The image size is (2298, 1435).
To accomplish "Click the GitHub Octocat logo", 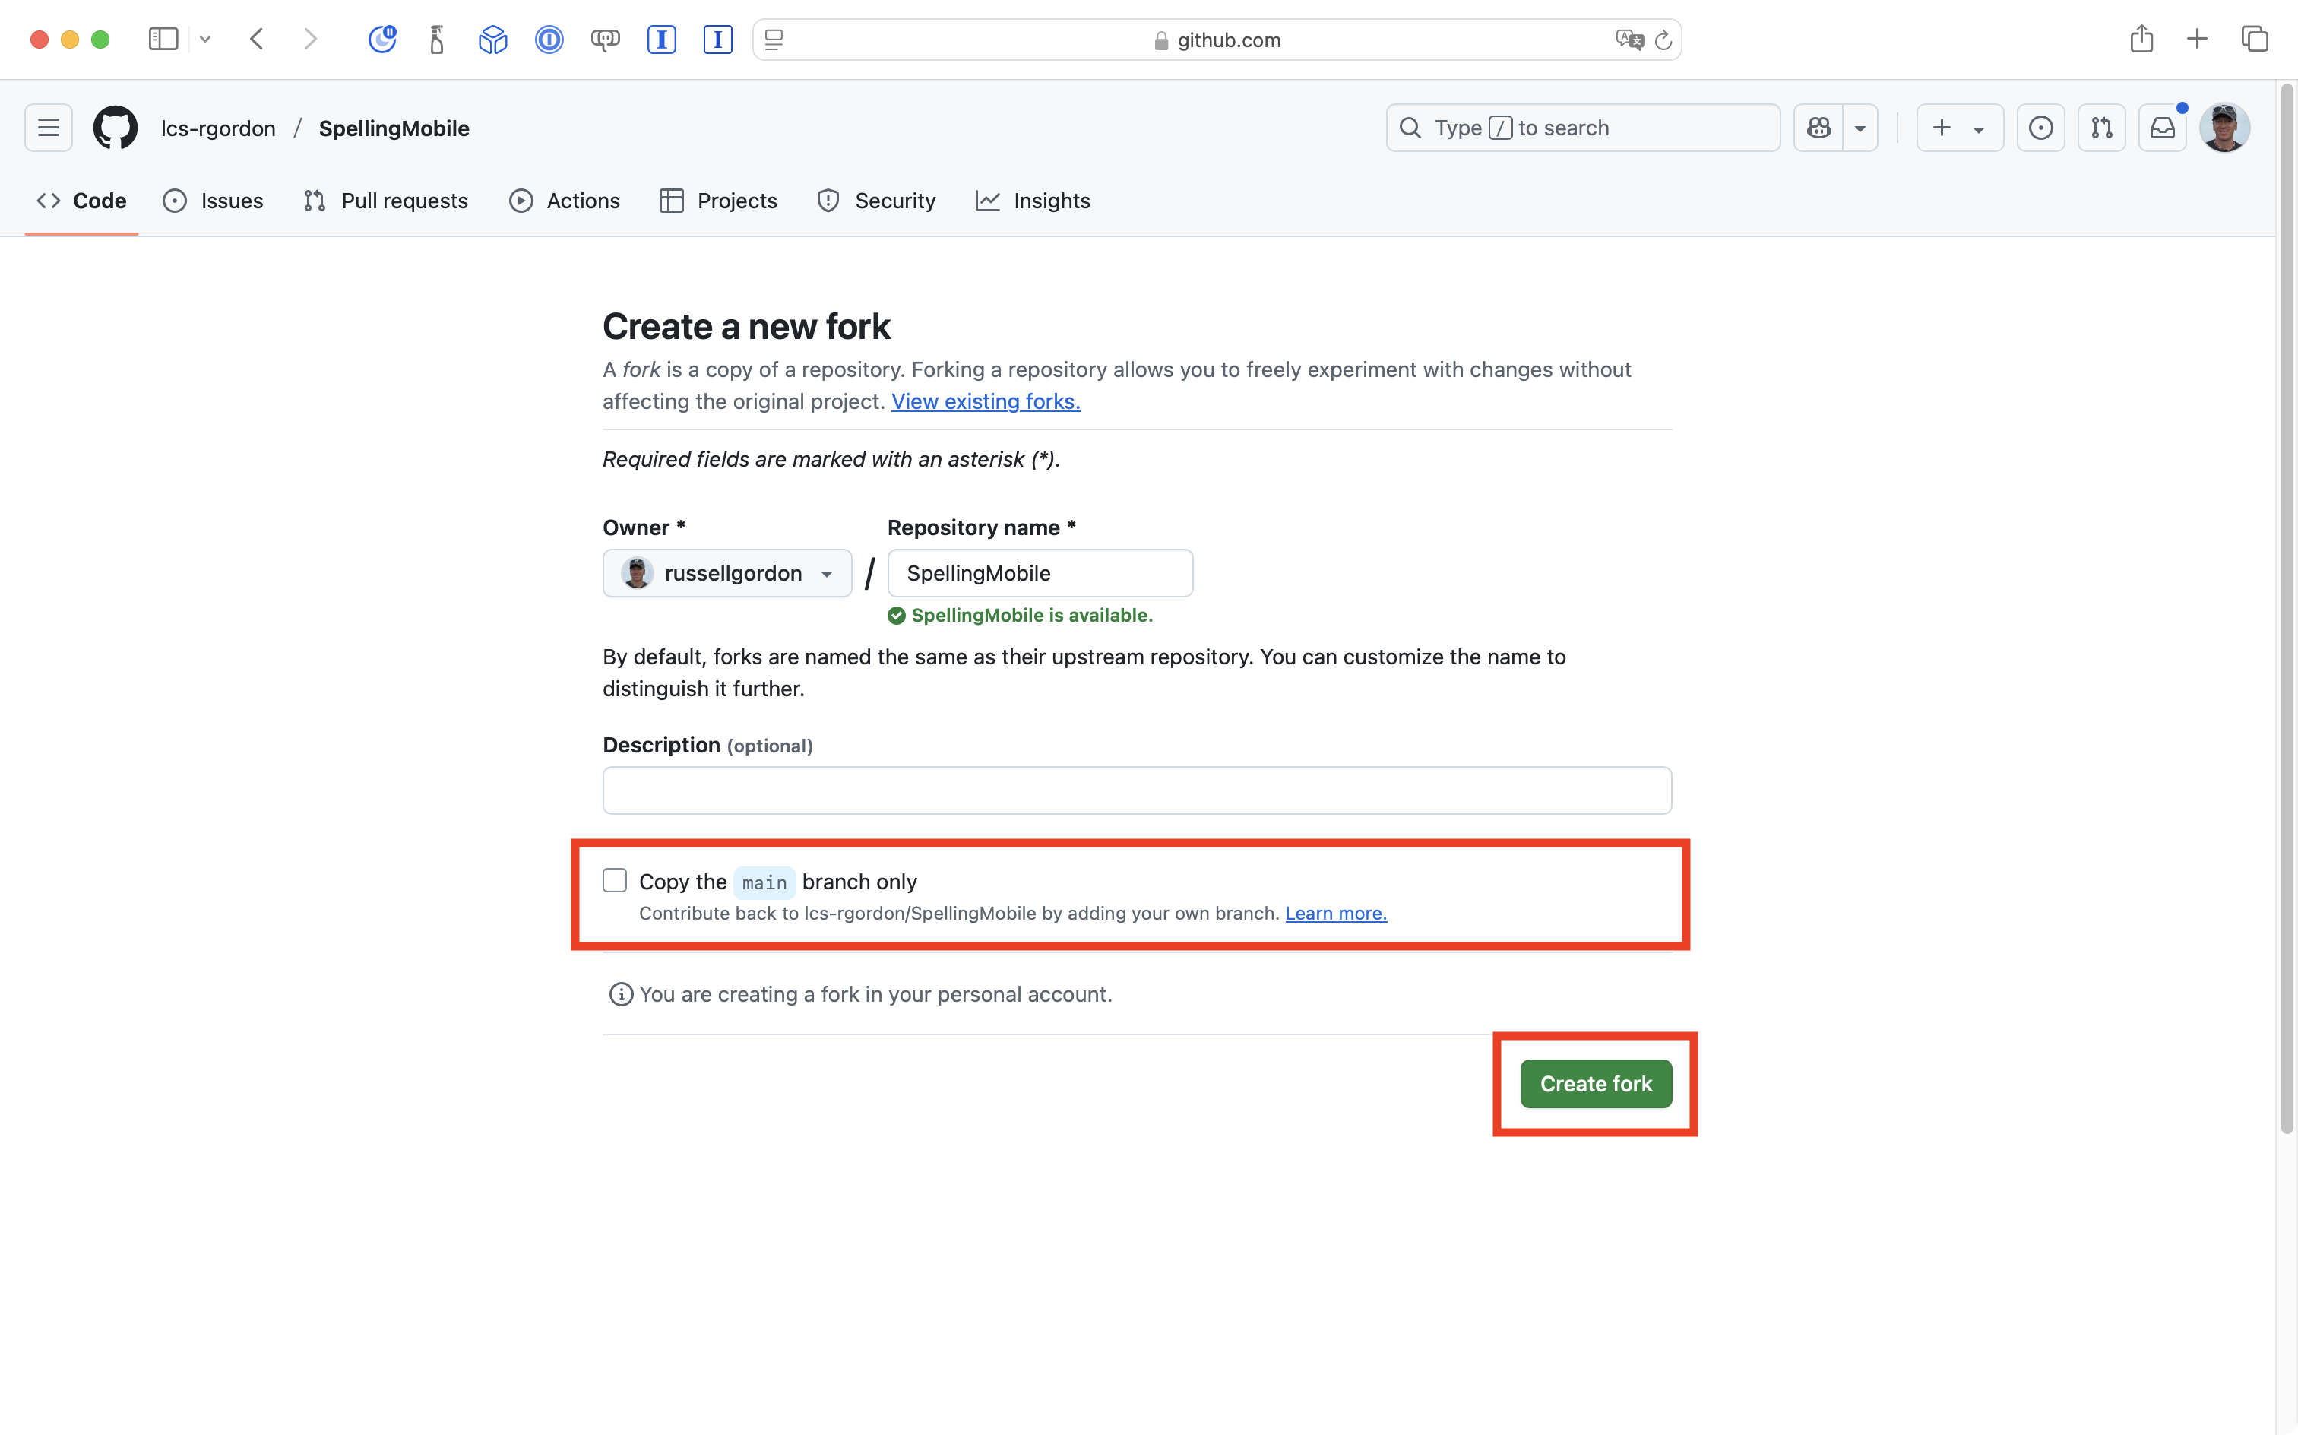I will 115,127.
